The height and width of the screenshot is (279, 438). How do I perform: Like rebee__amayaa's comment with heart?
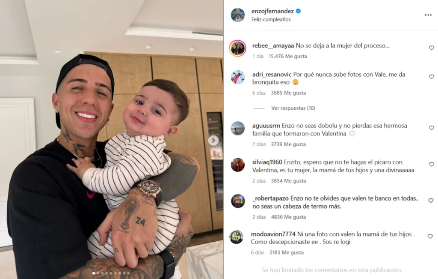431,48
